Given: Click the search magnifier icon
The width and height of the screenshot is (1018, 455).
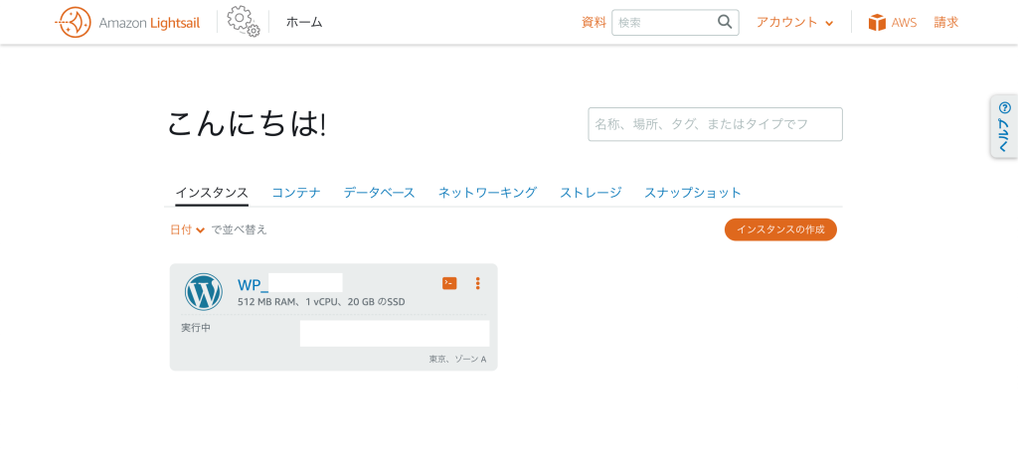Looking at the screenshot, I should tap(725, 22).
